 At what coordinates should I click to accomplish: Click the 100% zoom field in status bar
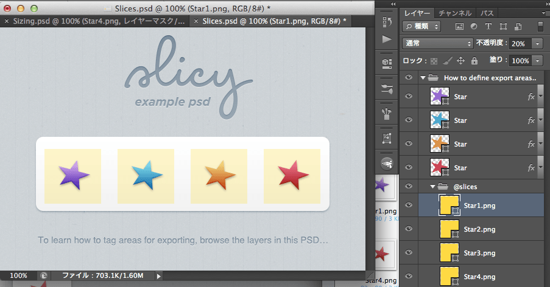tap(18, 276)
